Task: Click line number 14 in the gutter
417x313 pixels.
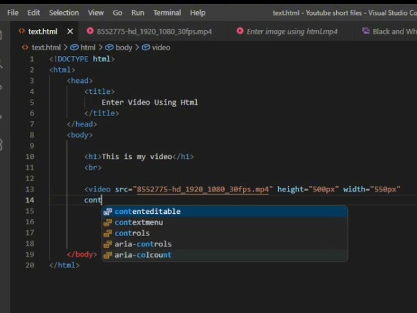Action: click(30, 200)
